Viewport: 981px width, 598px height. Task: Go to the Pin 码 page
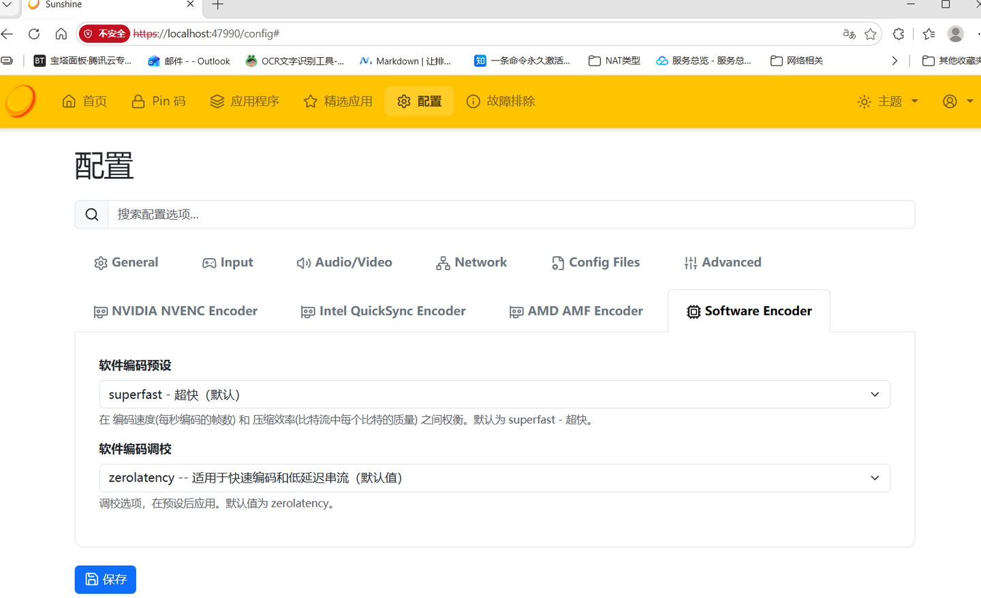(x=159, y=101)
